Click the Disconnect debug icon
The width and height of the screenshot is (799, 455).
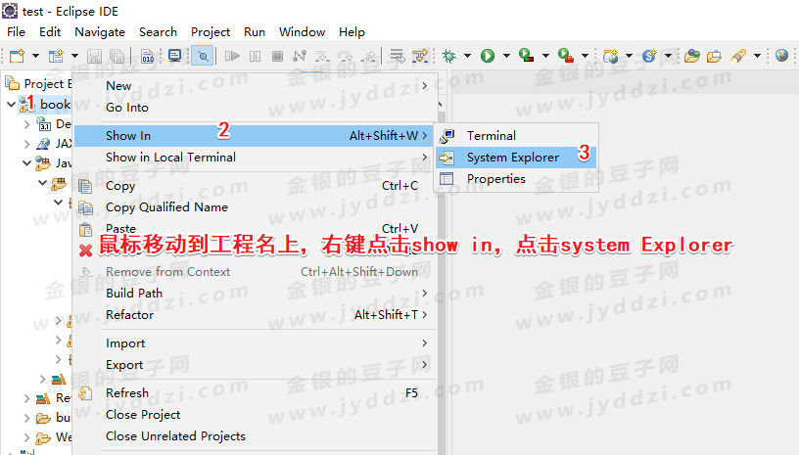[x=300, y=56]
